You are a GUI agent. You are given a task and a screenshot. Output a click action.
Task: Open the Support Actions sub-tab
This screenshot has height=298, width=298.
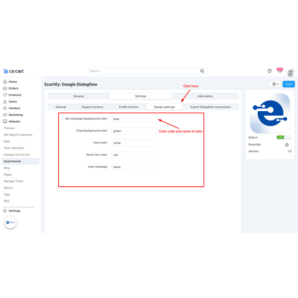click(92, 107)
